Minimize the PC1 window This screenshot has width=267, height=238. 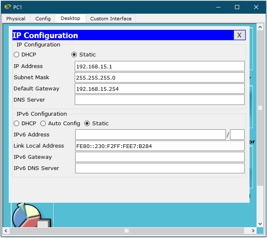pos(218,7)
